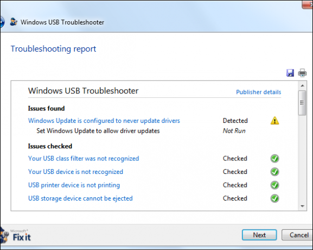Image resolution: width=313 pixels, height=250 pixels.
Task: Click the report scrollbar up arrow
Action: tap(302, 86)
